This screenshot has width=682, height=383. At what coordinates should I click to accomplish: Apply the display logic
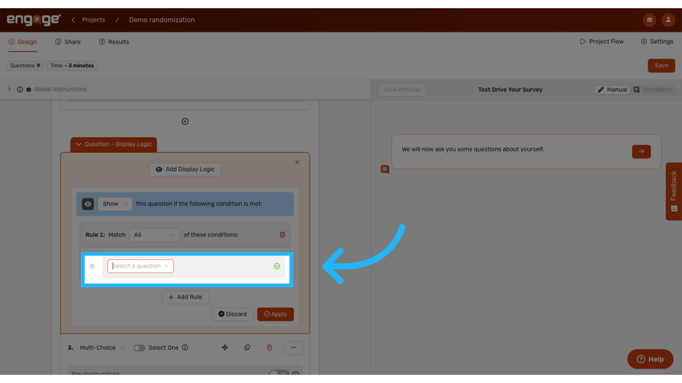coord(275,314)
